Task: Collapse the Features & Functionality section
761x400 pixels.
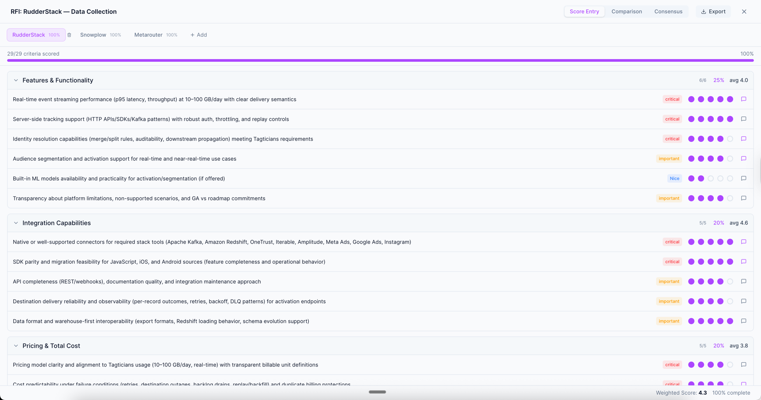Action: (x=16, y=81)
